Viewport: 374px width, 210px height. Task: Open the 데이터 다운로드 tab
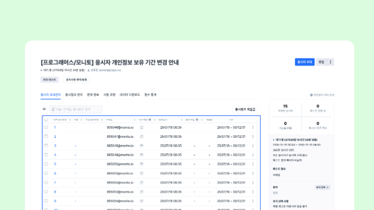[x=130, y=95]
